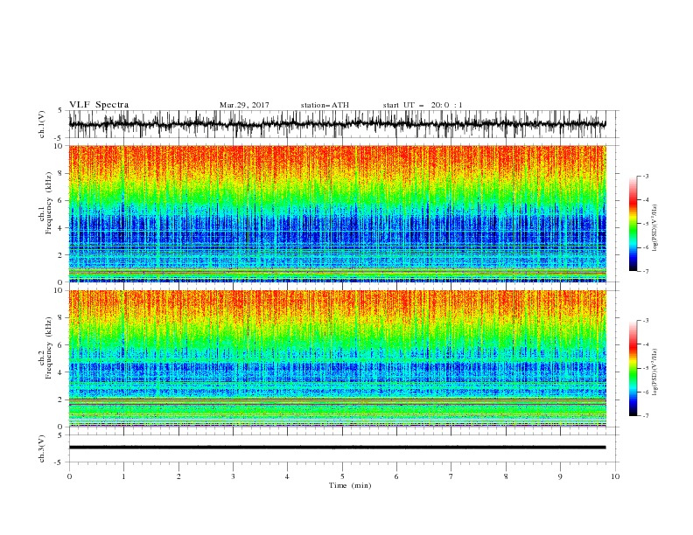Click ch.2 frequency axis tick "2"
The image size is (693, 535).
(x=60, y=400)
